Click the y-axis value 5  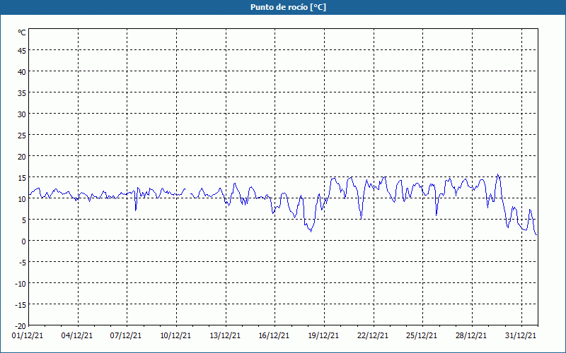click(x=24, y=220)
